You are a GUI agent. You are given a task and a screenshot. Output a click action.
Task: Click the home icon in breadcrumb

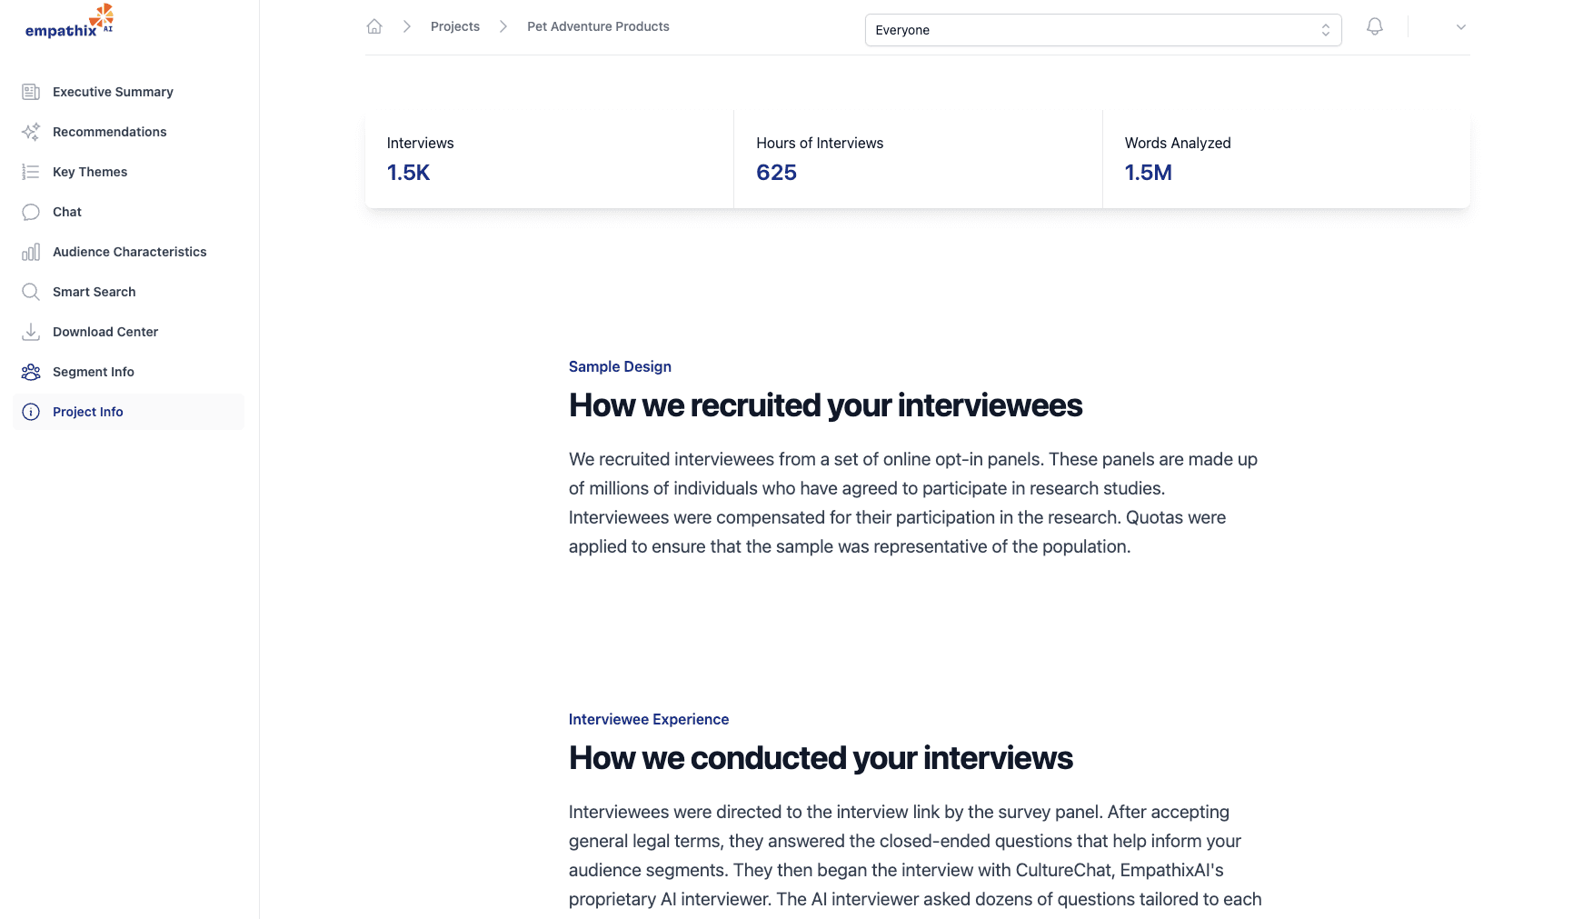tap(374, 26)
